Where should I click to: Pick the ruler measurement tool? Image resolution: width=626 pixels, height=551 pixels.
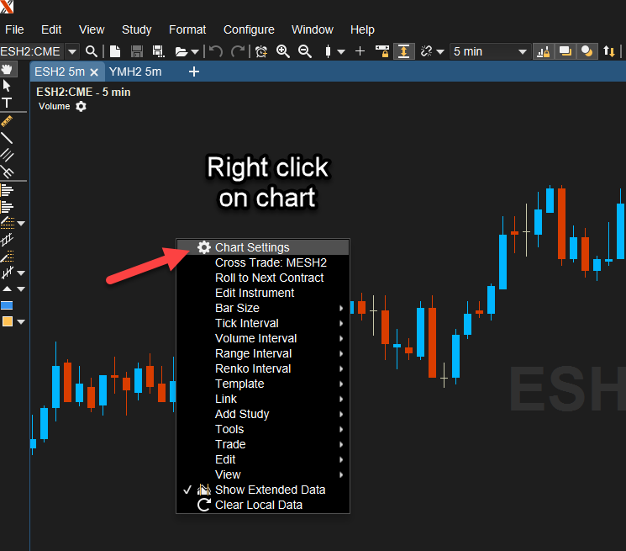7,121
